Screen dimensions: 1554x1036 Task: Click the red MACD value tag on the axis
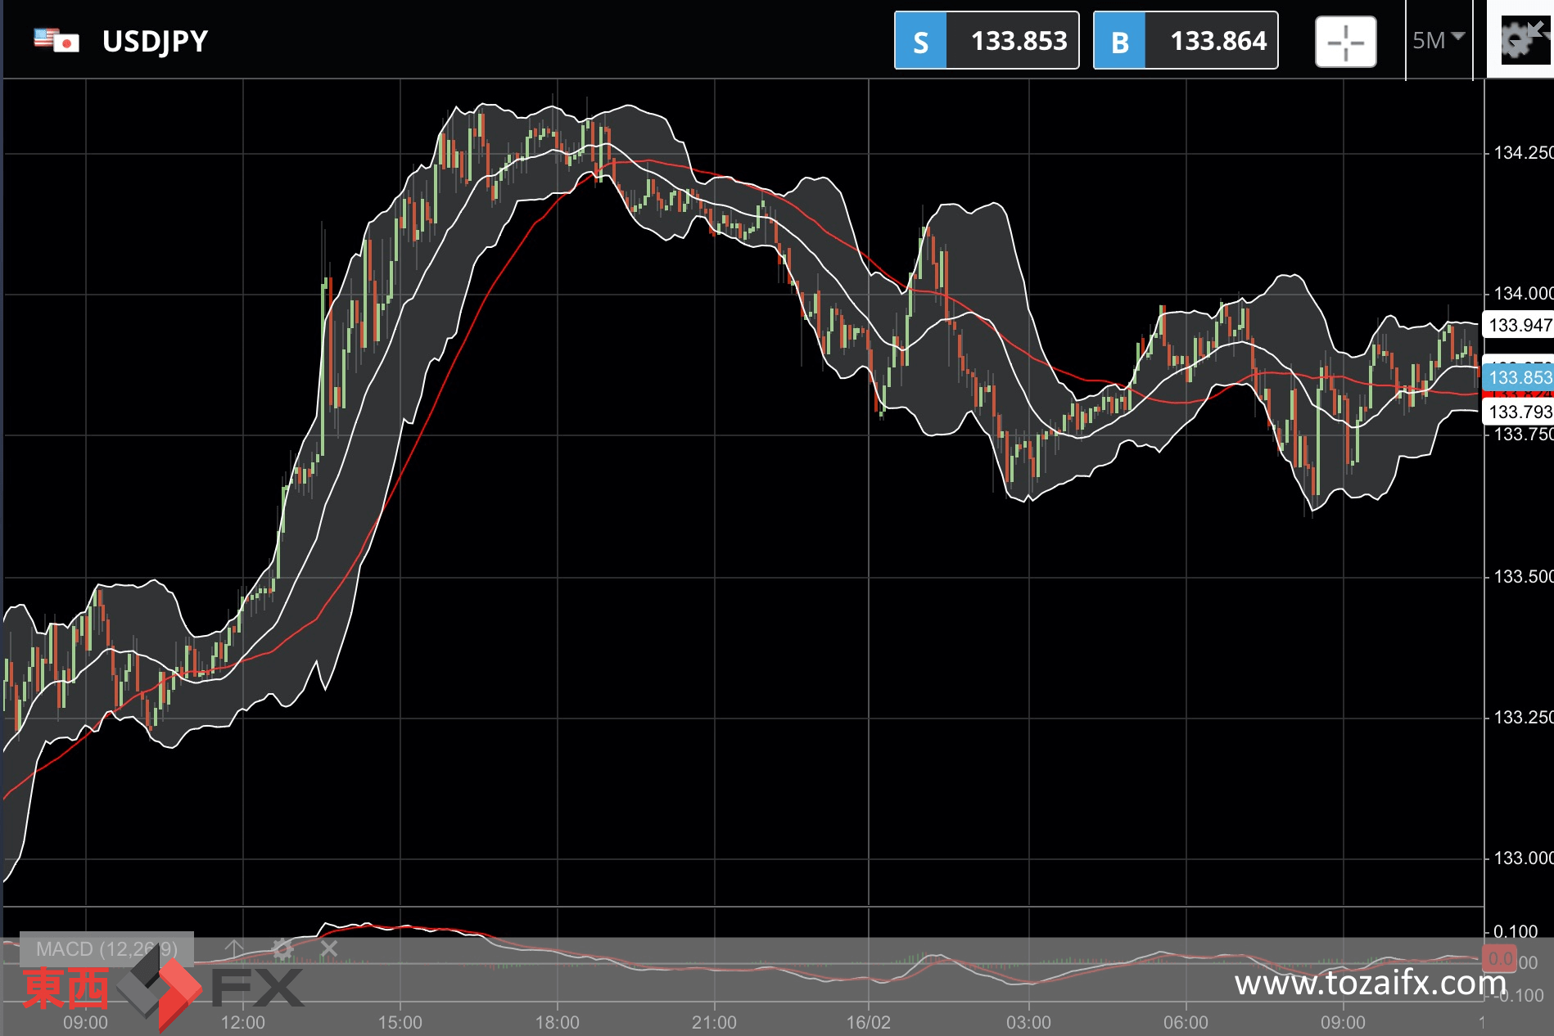(1500, 959)
